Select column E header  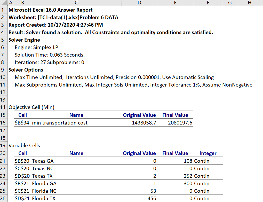click(175, 3)
